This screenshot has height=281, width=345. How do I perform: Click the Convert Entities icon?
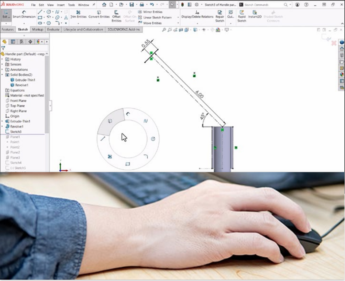(99, 14)
